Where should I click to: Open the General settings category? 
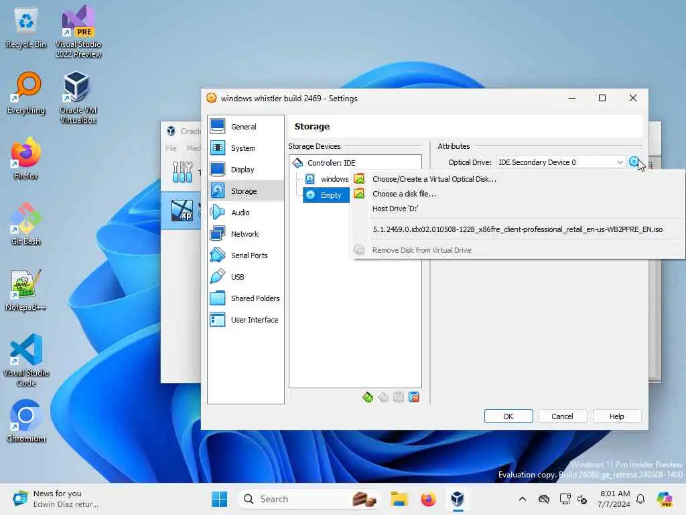[x=245, y=127]
